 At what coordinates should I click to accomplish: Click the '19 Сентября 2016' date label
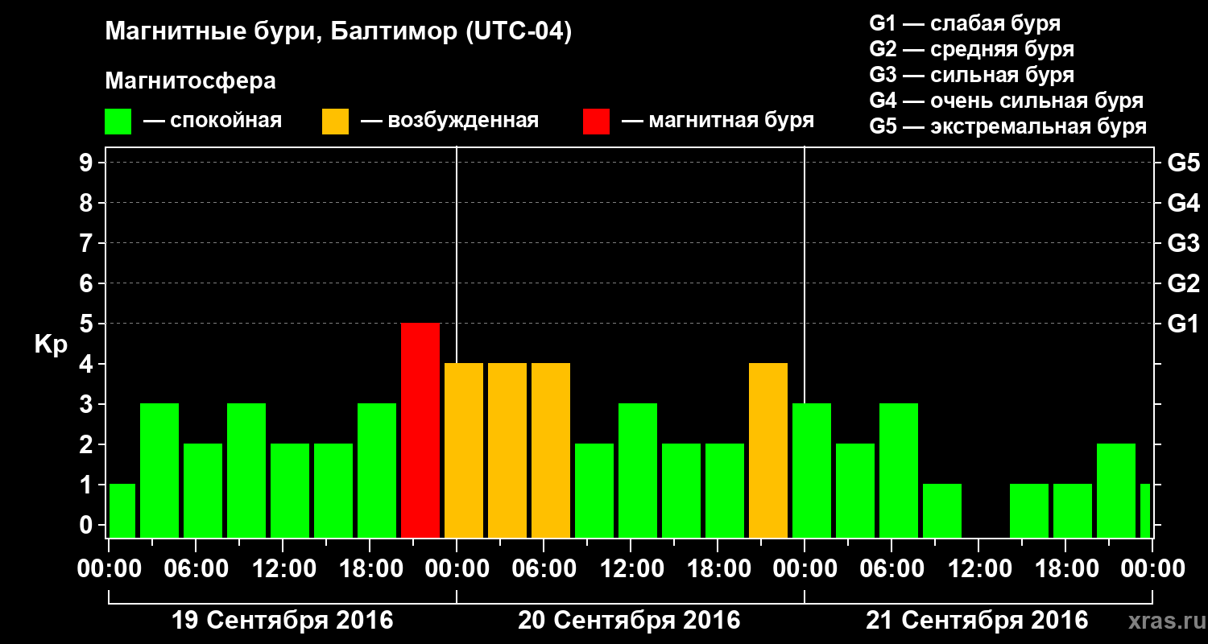283,621
